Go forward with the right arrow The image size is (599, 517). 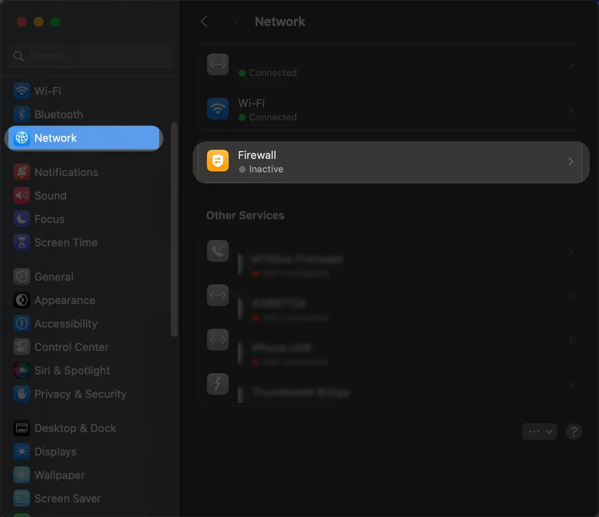tap(234, 22)
